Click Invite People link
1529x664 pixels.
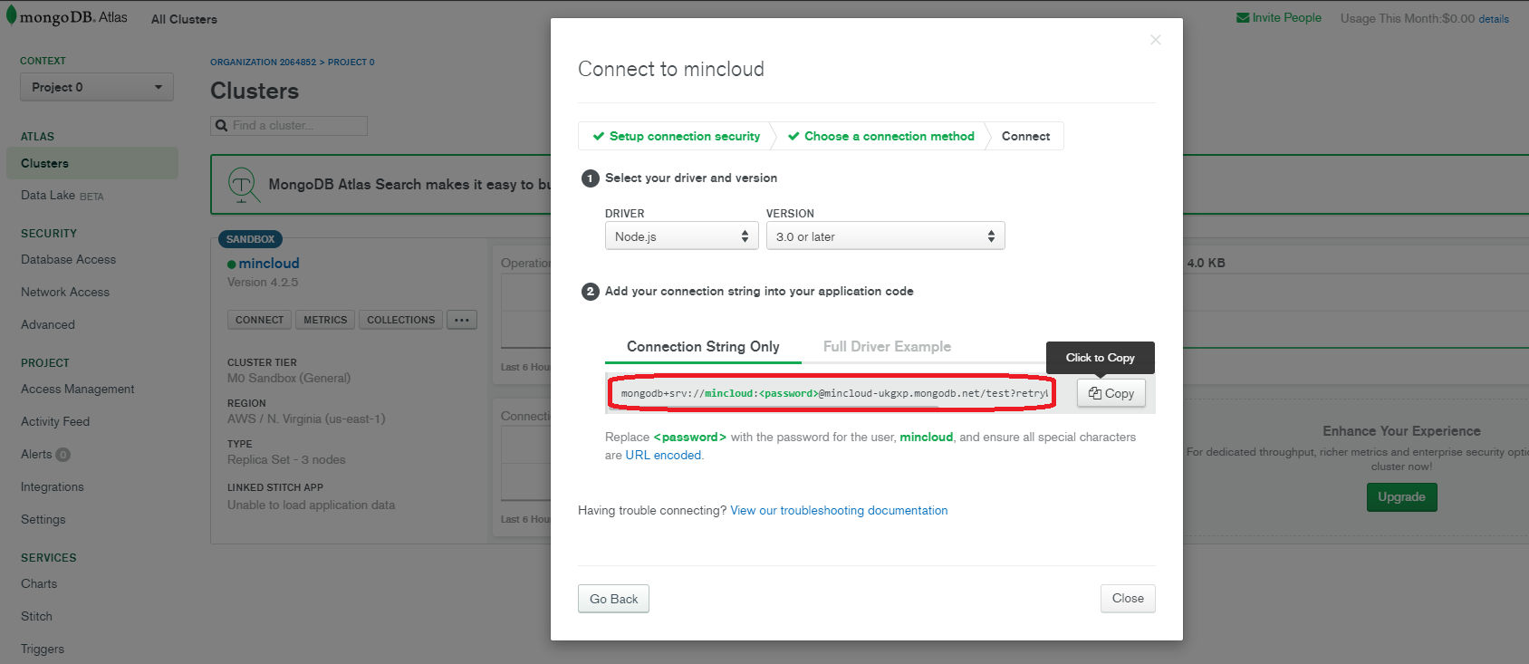[x=1286, y=18]
